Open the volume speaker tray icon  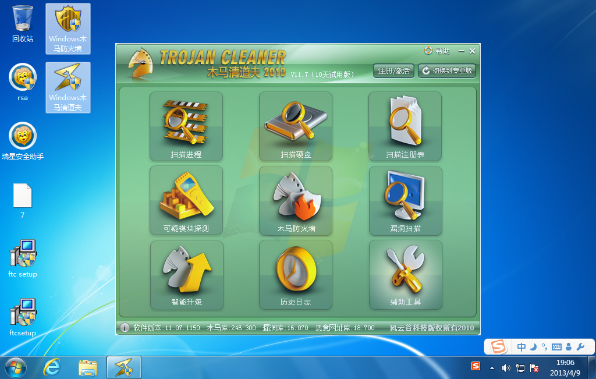pyautogui.click(x=506, y=368)
